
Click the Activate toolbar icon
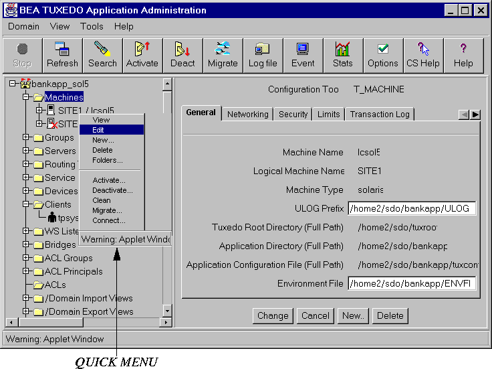pyautogui.click(x=142, y=56)
